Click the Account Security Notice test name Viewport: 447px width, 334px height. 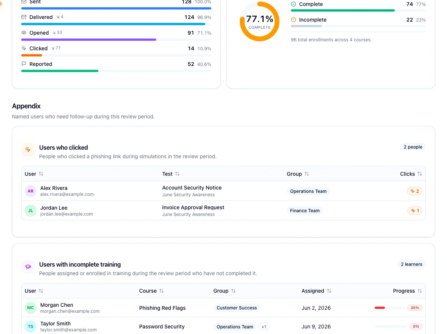pyautogui.click(x=192, y=188)
